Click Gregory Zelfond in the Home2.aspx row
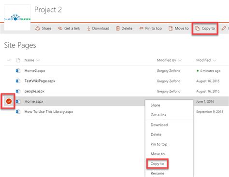This screenshot has height=177, width=229. click(x=169, y=71)
